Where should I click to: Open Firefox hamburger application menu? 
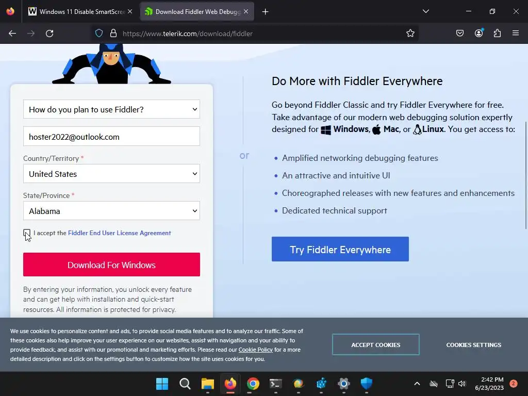pyautogui.click(x=516, y=33)
